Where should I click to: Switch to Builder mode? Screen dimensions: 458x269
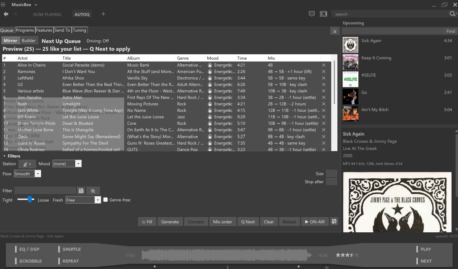(x=29, y=41)
